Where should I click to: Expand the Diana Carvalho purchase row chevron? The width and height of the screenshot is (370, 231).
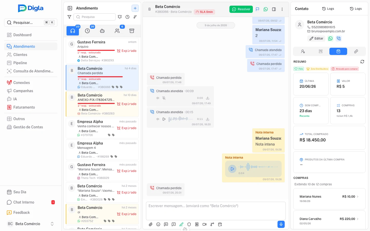point(358,219)
